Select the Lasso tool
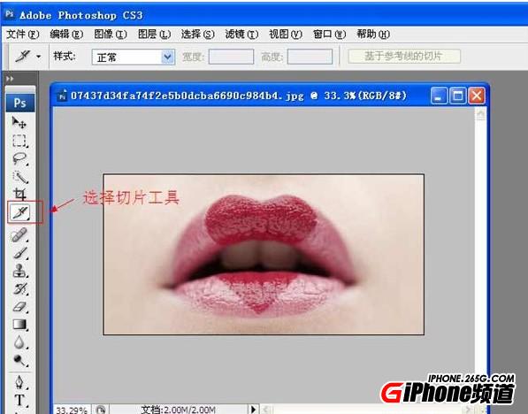This screenshot has width=528, height=414. (x=19, y=158)
